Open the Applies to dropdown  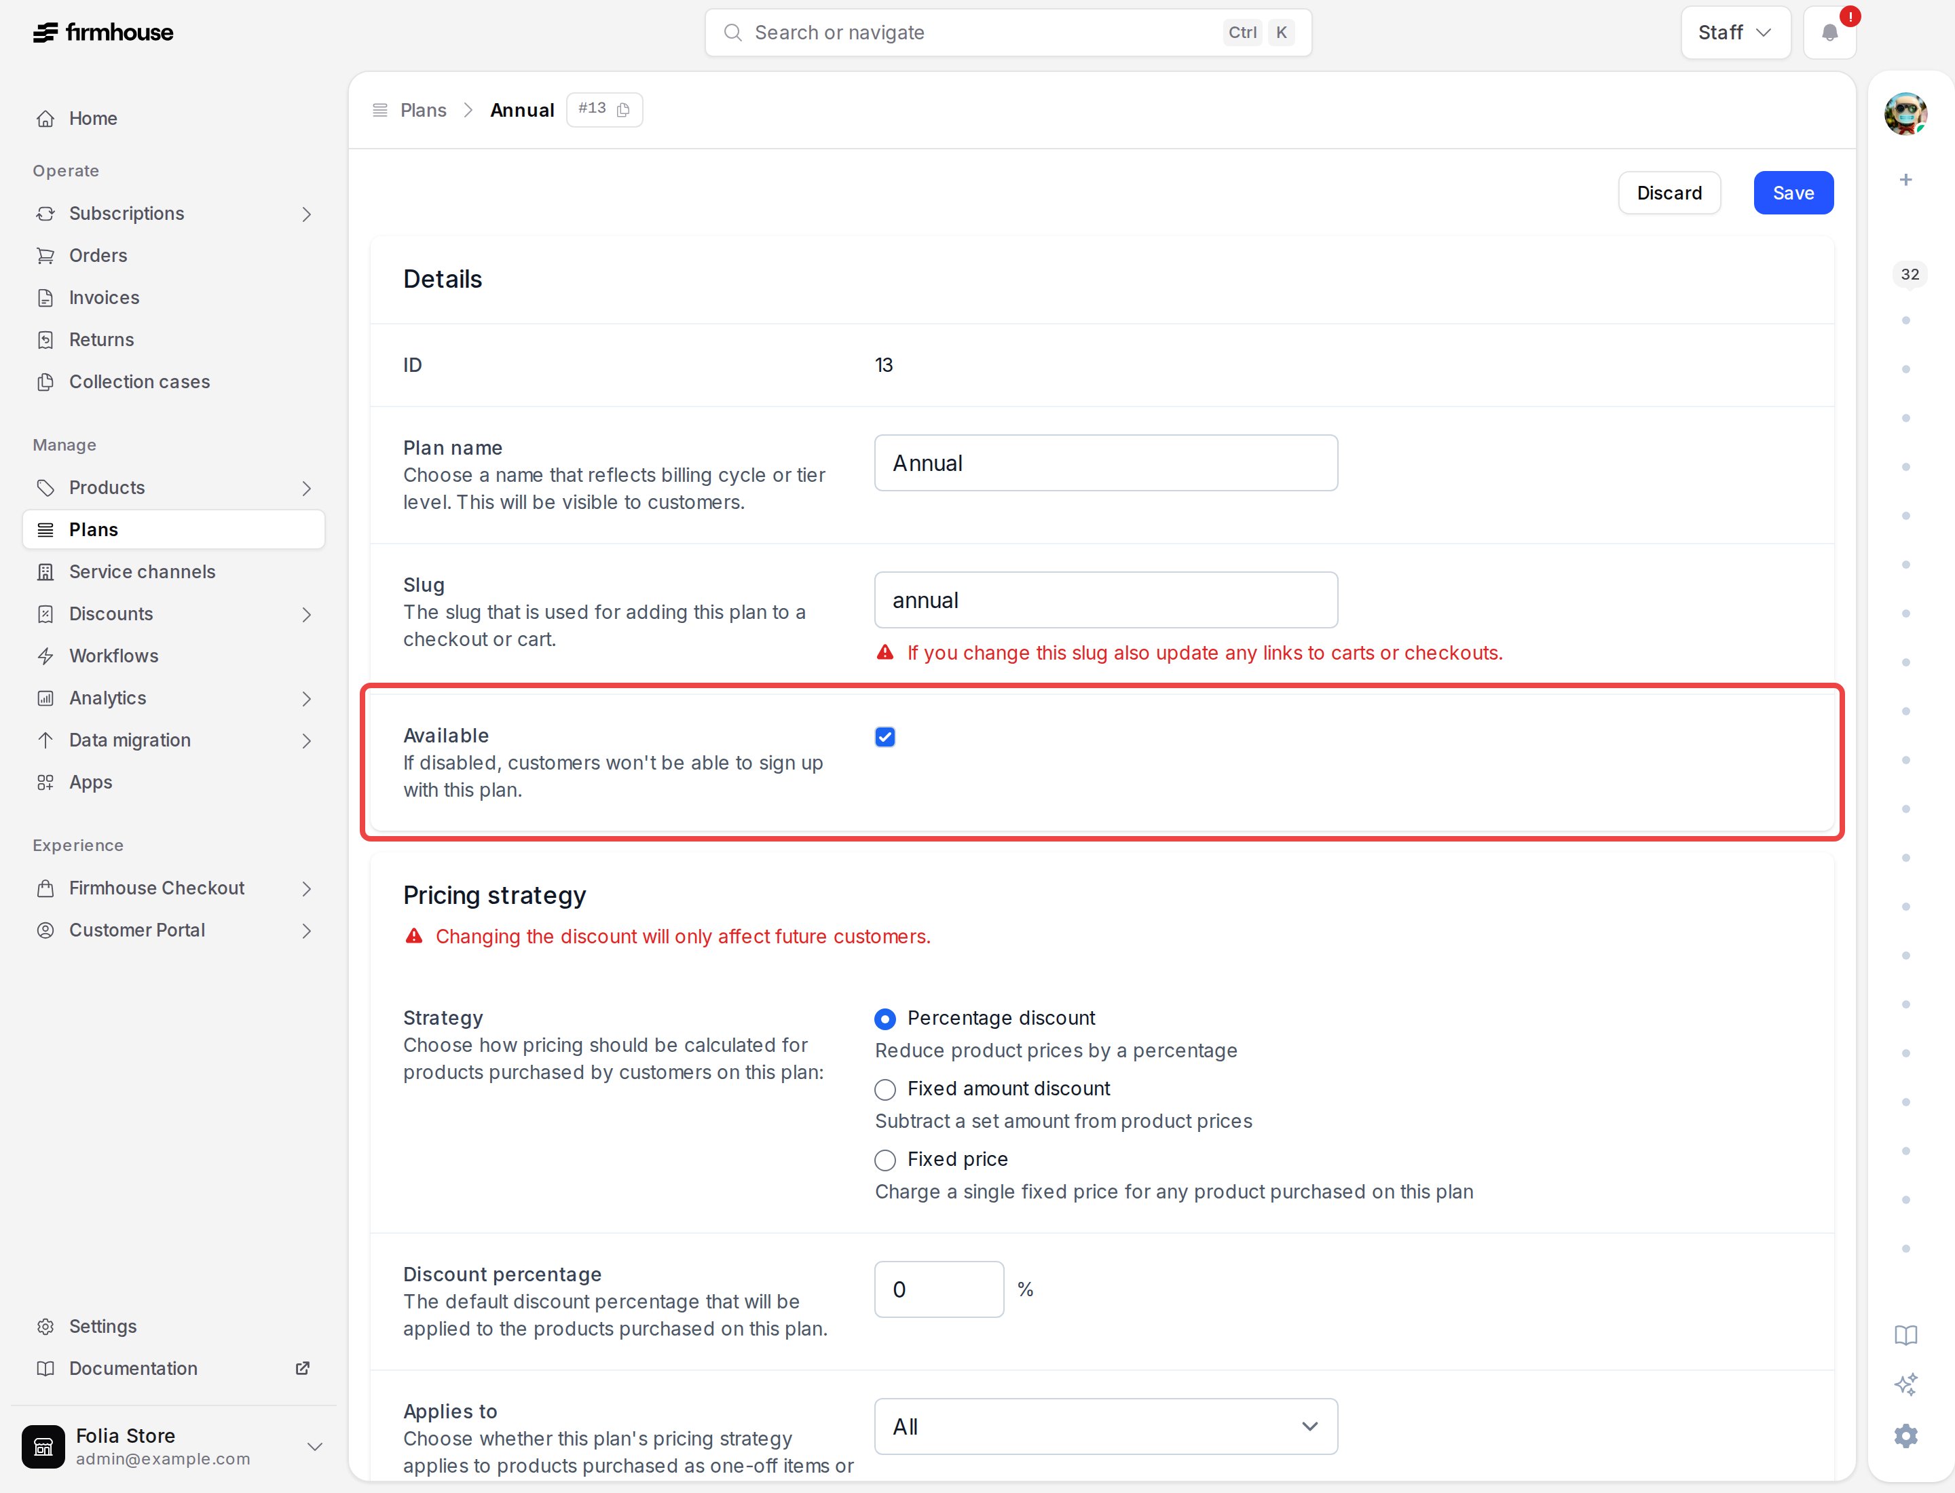pos(1105,1426)
